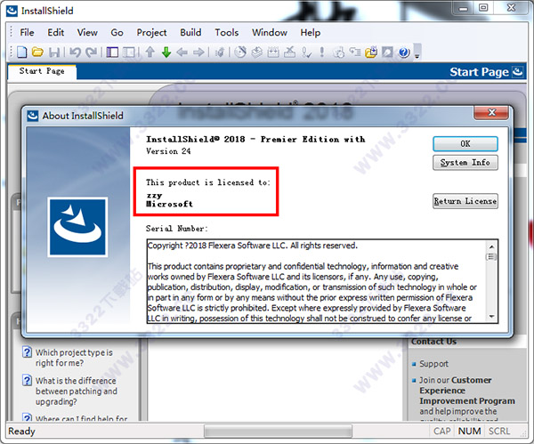Open the Build menu

[x=190, y=32]
